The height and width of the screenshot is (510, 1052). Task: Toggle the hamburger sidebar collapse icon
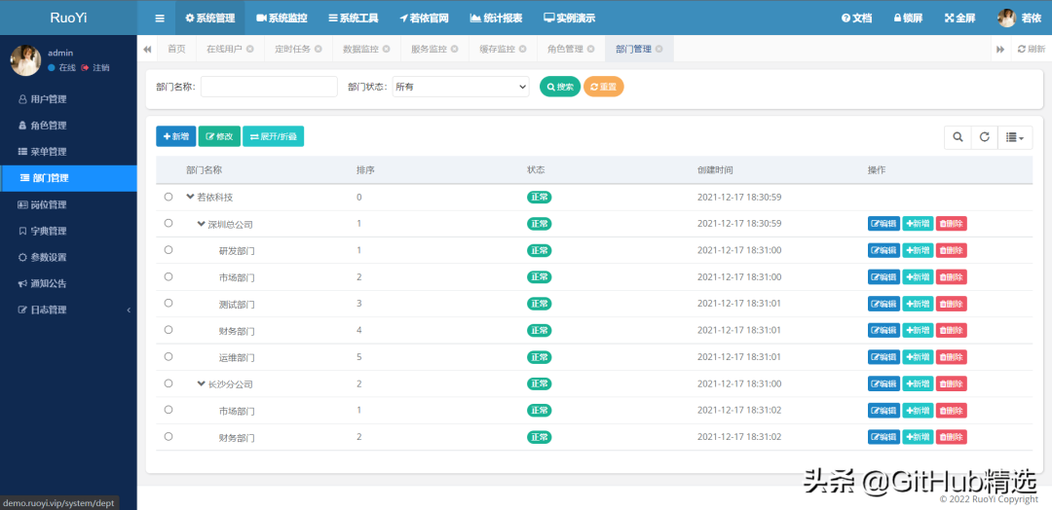160,18
